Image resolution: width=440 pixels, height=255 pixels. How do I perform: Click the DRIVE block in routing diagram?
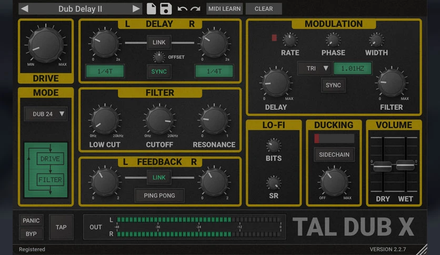[x=50, y=159]
